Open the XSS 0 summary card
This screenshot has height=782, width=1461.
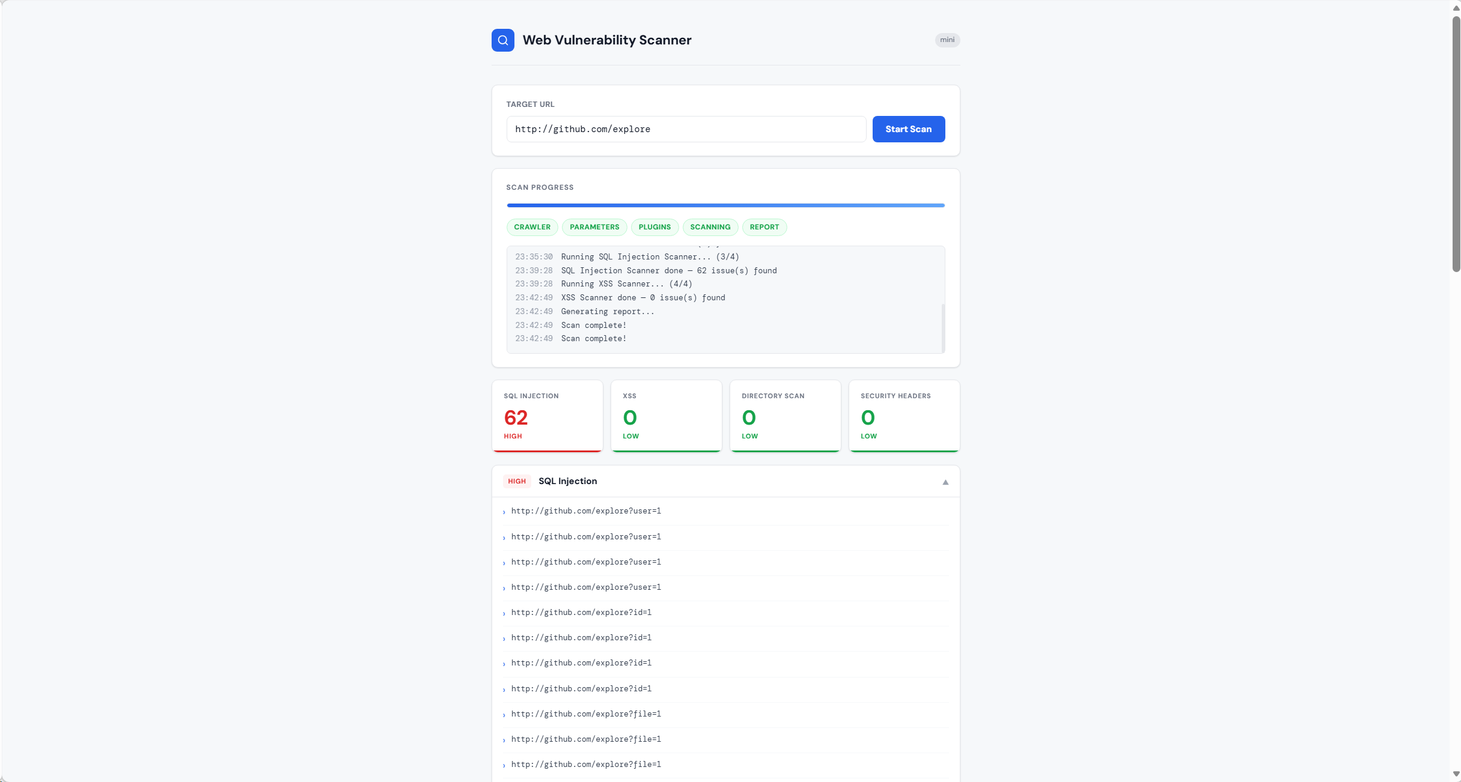click(666, 416)
